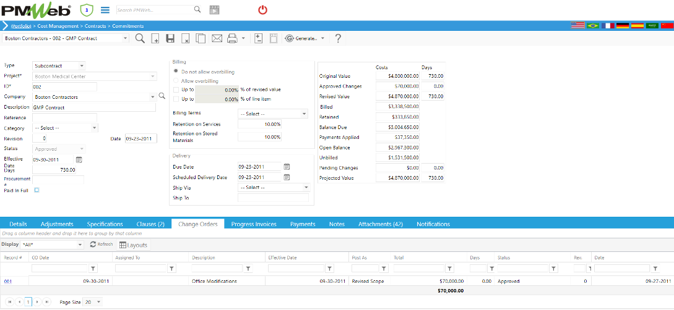
Task: Go to the last grid page arrow
Action: (x=47, y=302)
